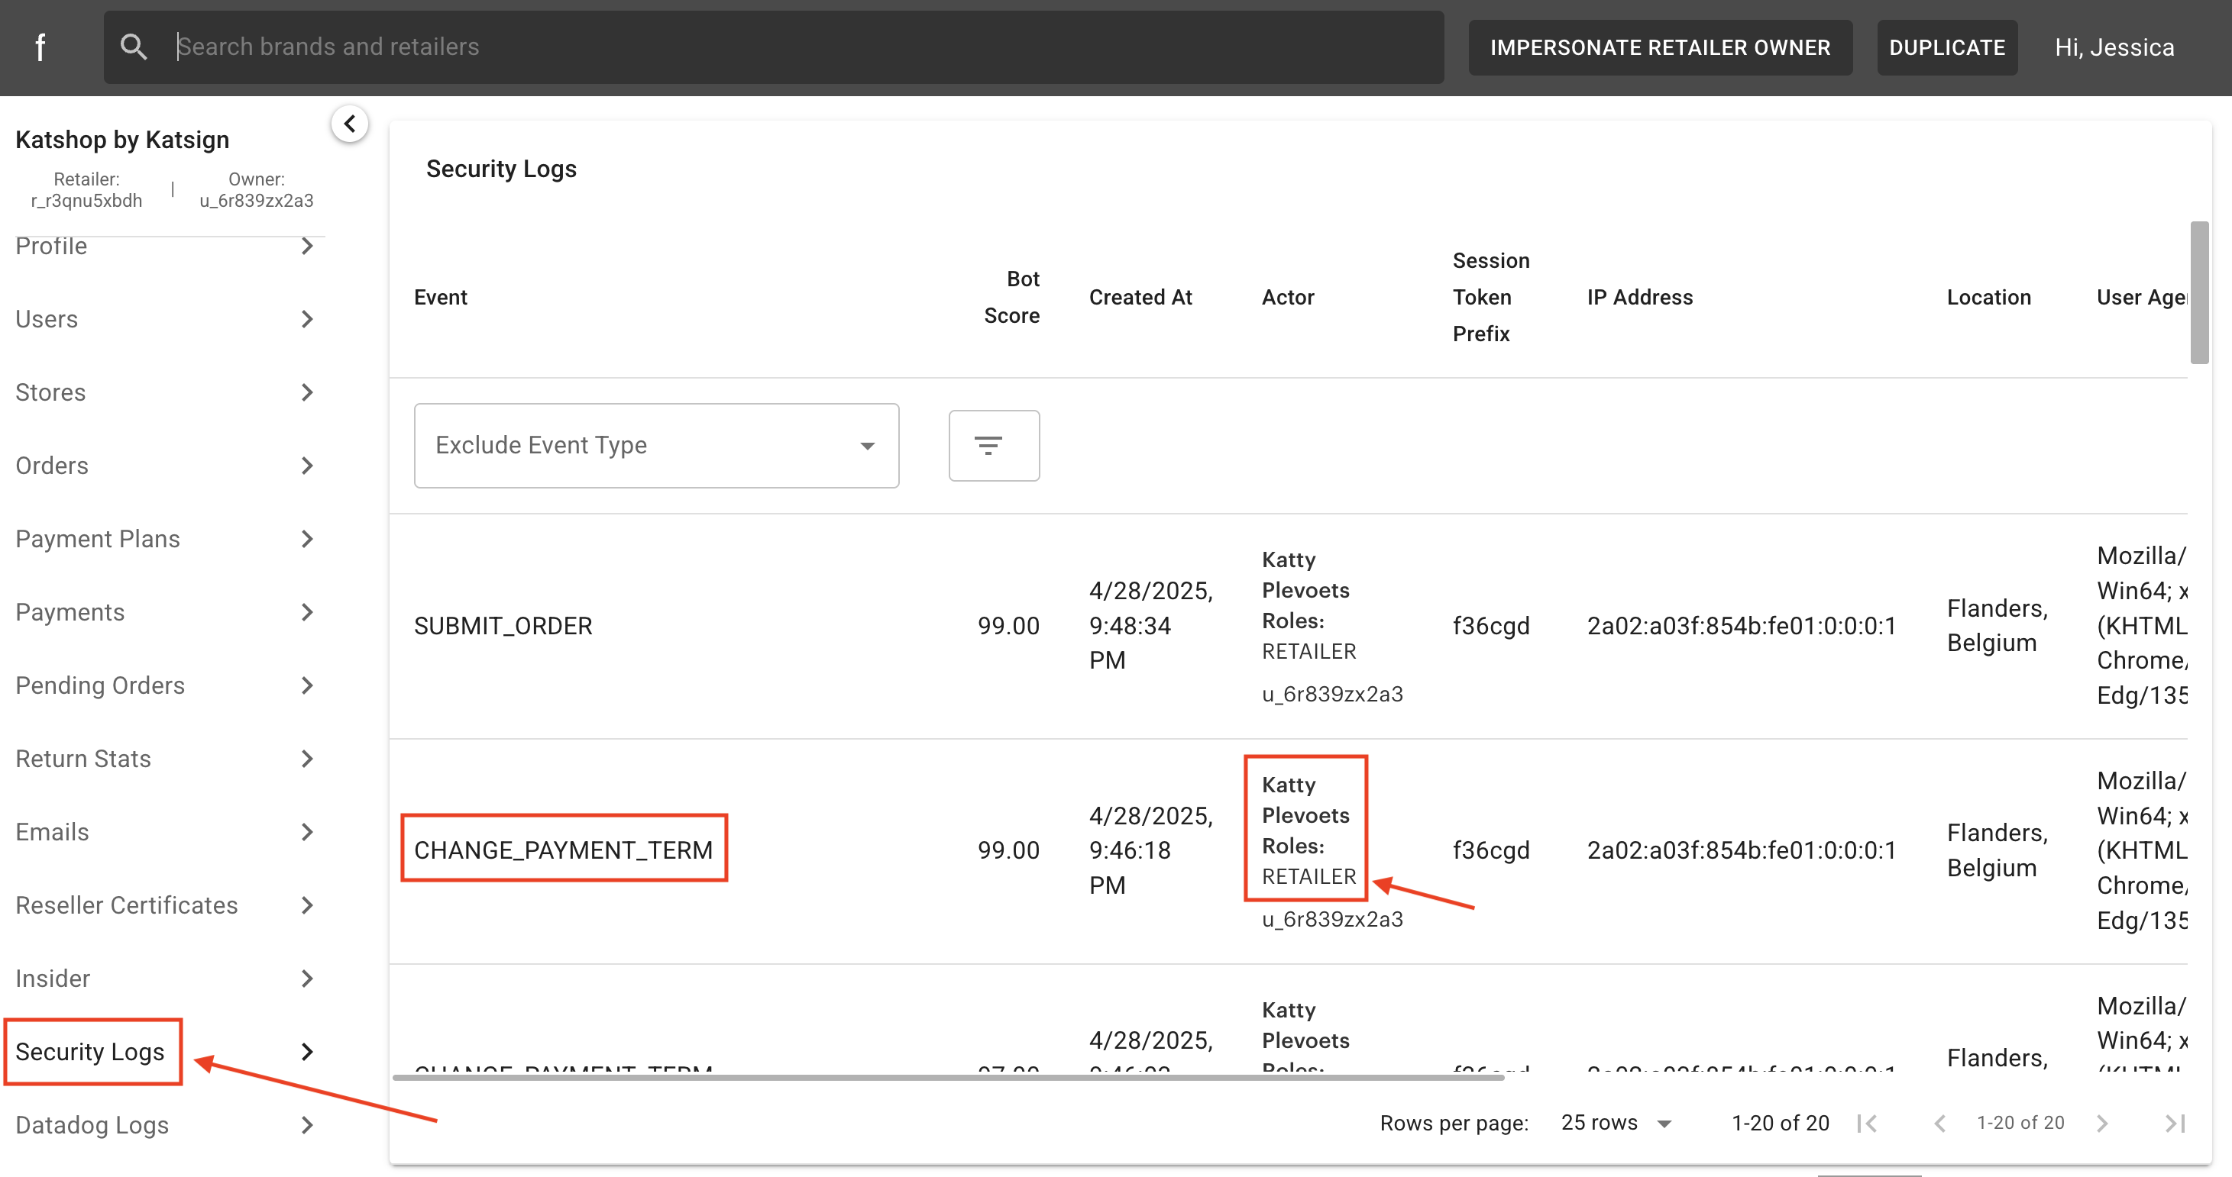Screen dimensions: 2232x1177
Task: Click owner ID u_6r839zx2a3 in sidebar
Action: point(257,200)
